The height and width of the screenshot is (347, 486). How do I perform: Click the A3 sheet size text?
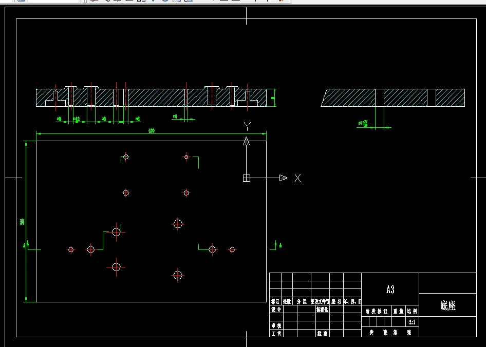[x=390, y=290]
